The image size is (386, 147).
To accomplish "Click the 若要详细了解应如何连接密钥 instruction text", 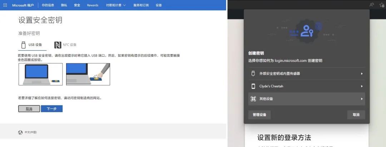I will (60, 98).
